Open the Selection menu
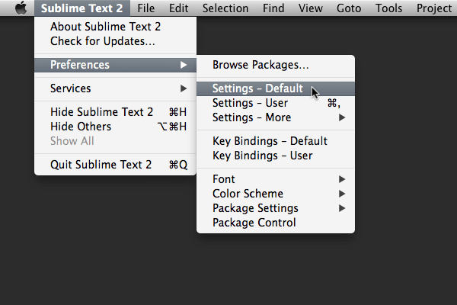 (225, 8)
